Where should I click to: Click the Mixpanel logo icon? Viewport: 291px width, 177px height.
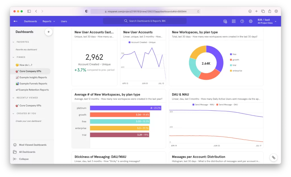(x=16, y=21)
